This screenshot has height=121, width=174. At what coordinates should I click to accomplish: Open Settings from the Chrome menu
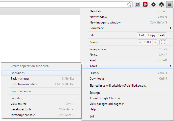pyautogui.click(x=95, y=93)
